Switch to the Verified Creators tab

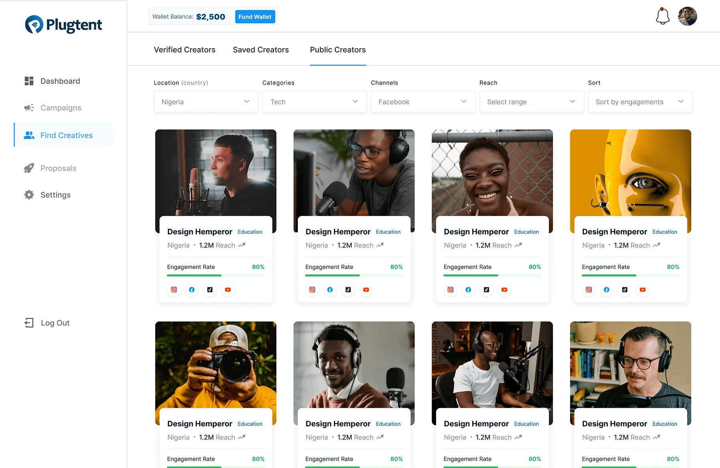(185, 50)
